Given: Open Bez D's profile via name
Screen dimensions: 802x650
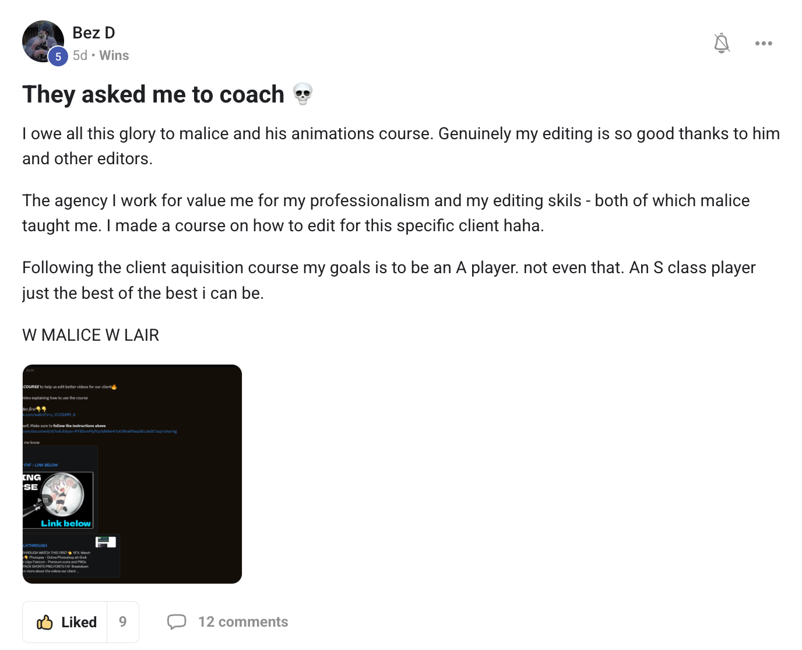Looking at the screenshot, I should click(x=94, y=33).
